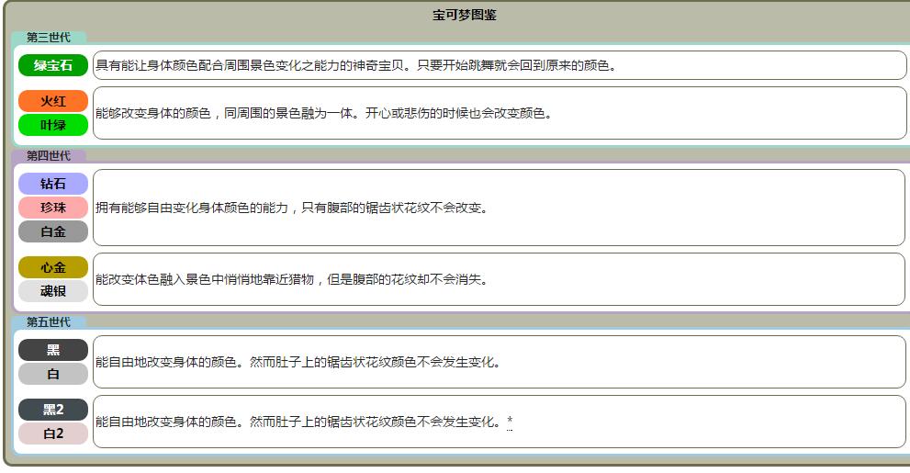Image resolution: width=910 pixels, height=473 pixels.
Task: Click the 宝可梦图鉴 title
Action: 465,15
